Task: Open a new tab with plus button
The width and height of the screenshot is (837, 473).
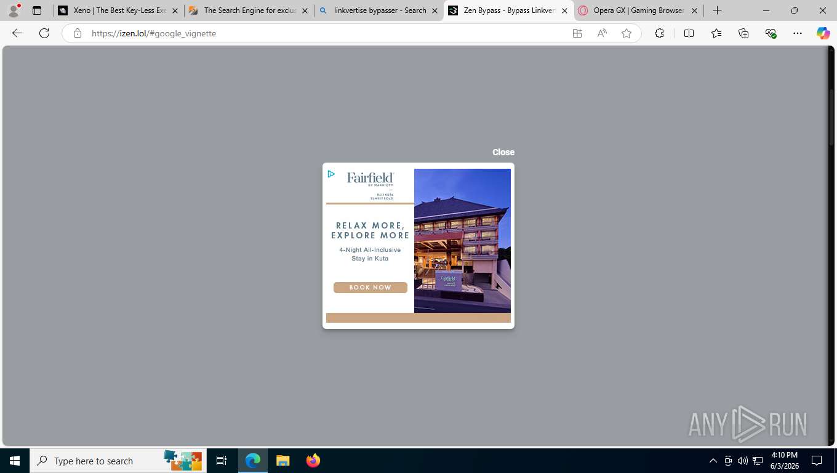Action: point(717,10)
